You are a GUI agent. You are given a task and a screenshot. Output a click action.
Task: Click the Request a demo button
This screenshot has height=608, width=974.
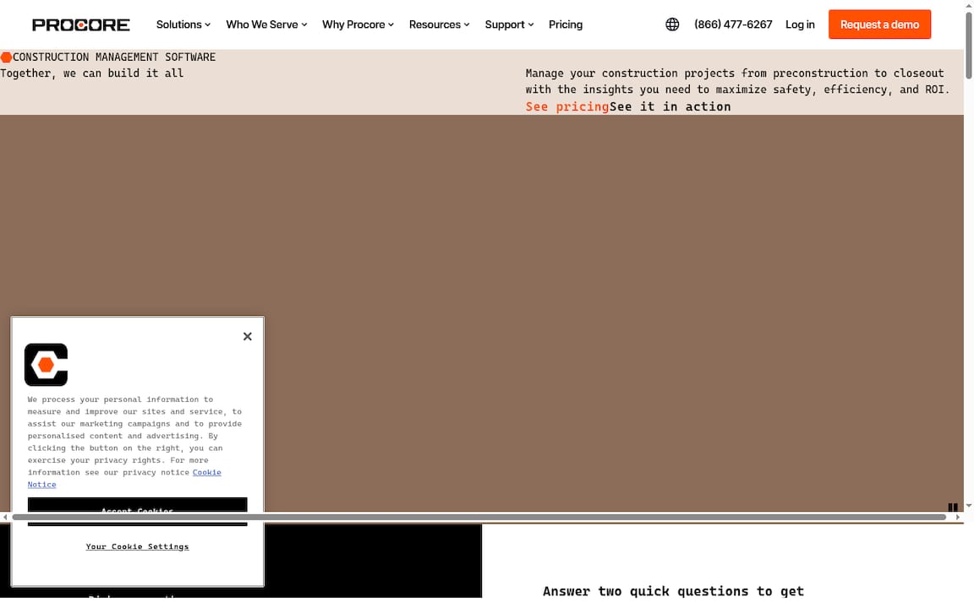pos(879,24)
